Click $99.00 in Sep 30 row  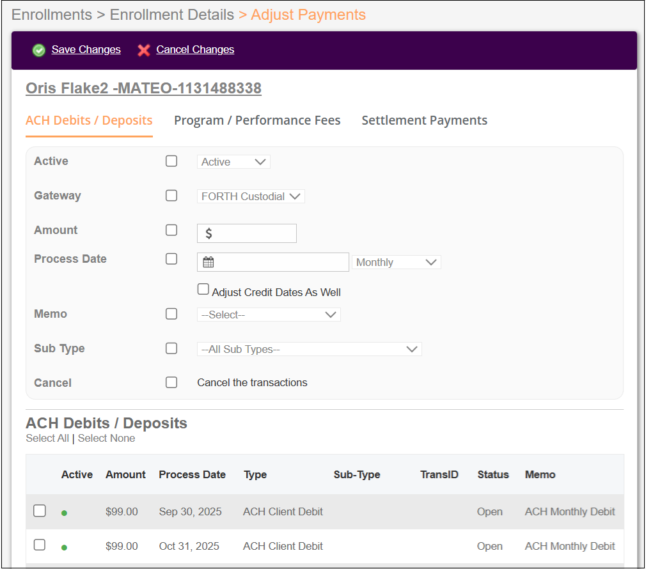(122, 511)
